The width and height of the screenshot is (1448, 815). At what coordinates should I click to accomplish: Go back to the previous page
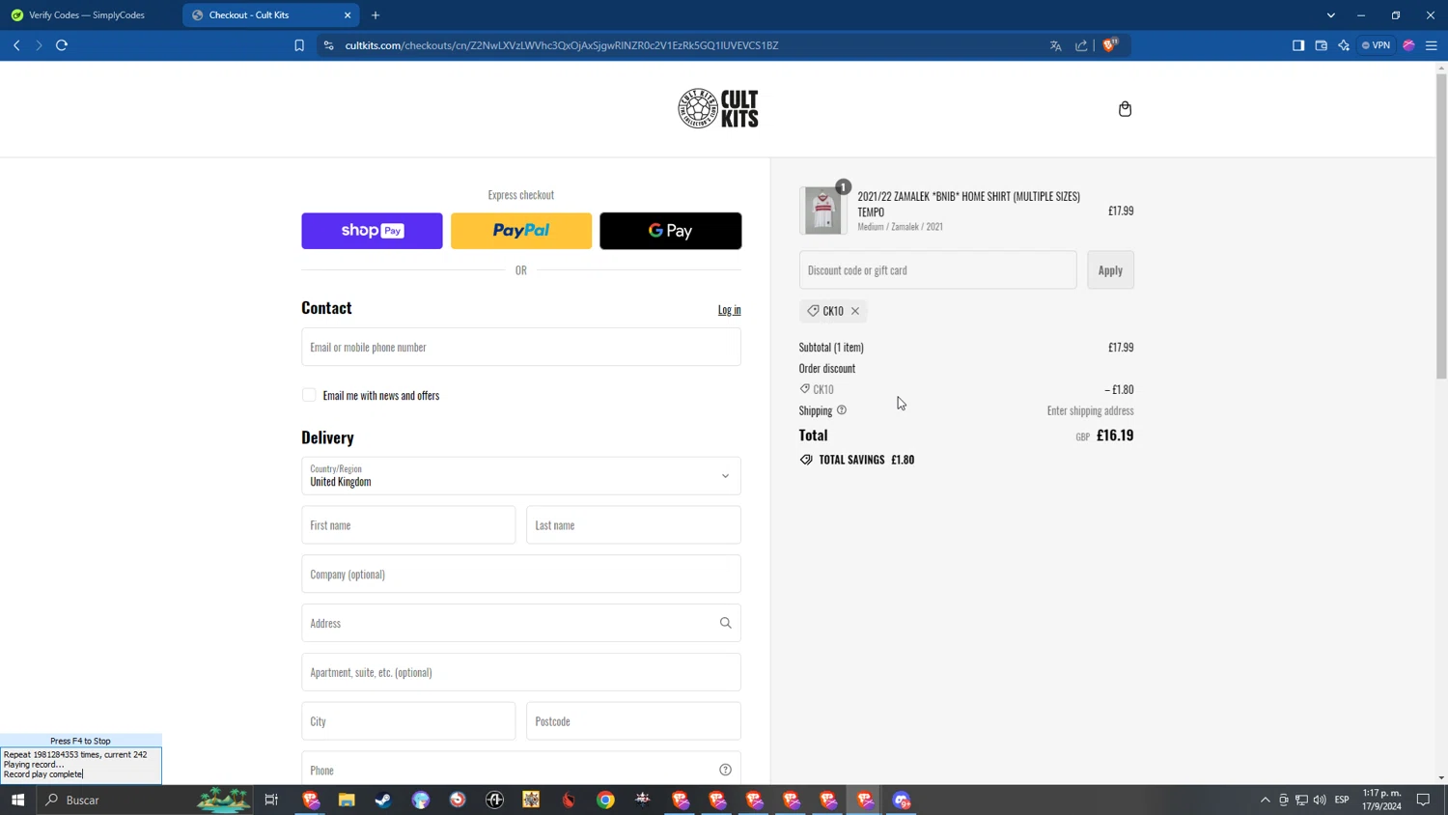(x=16, y=45)
